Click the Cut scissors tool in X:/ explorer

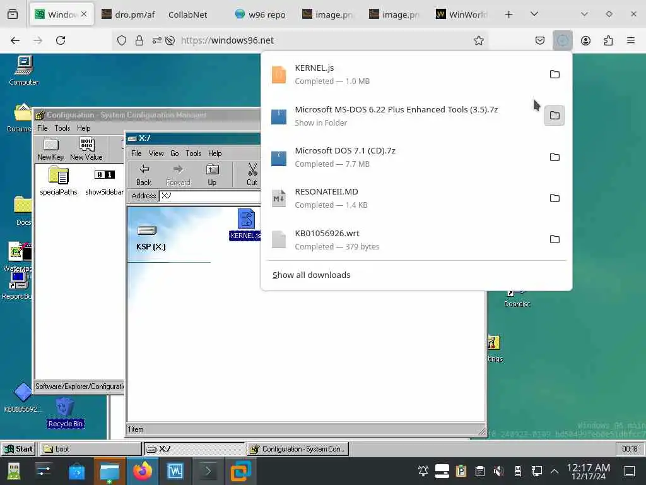(252, 174)
